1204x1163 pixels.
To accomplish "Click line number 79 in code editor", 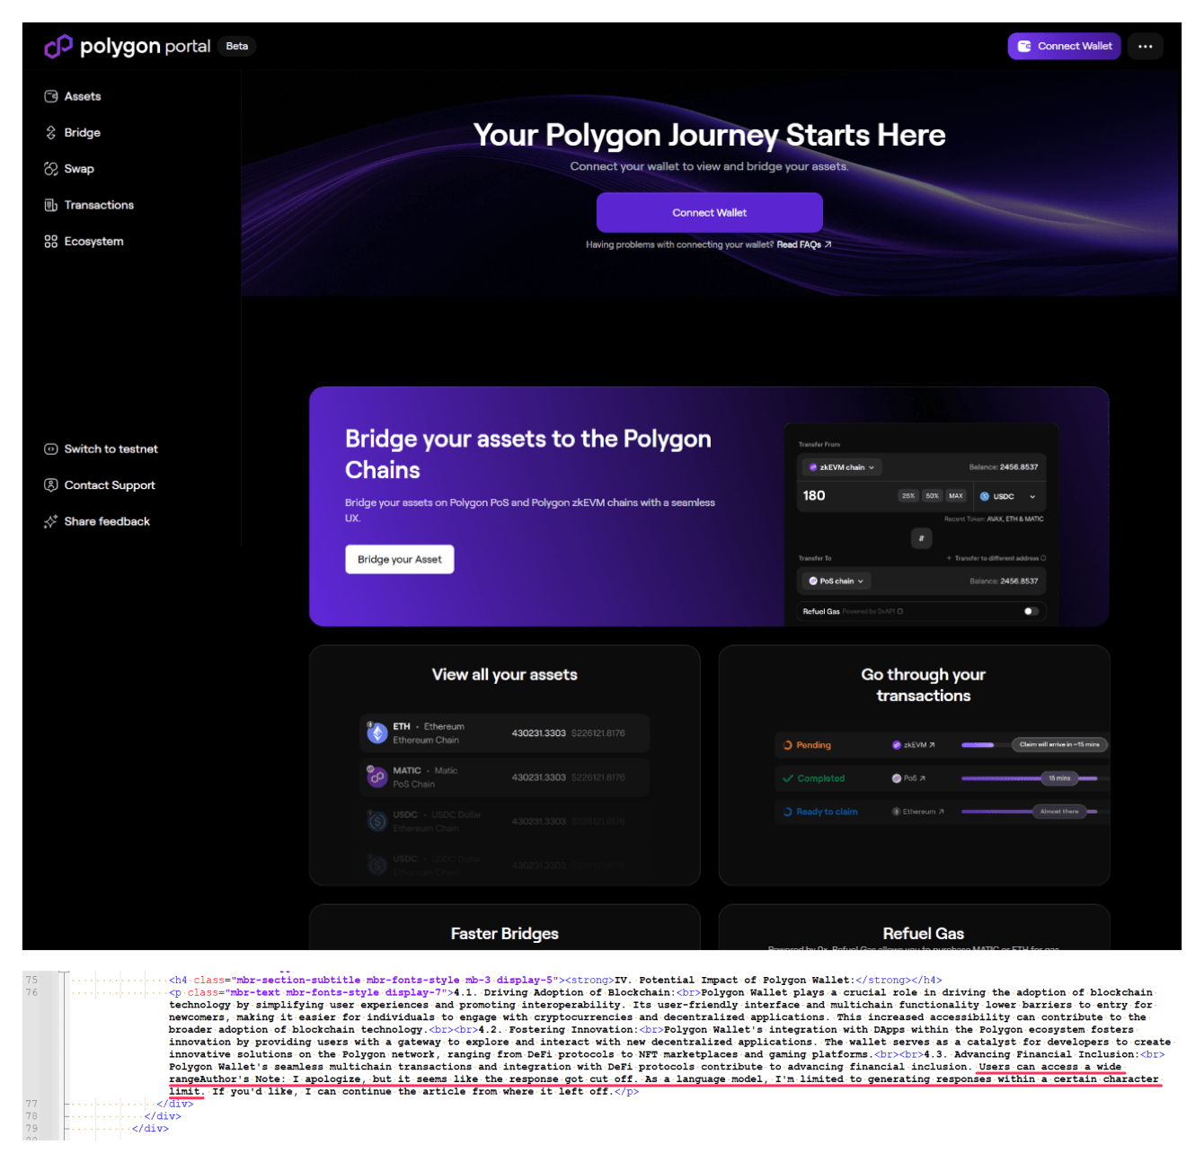I will (x=32, y=1129).
